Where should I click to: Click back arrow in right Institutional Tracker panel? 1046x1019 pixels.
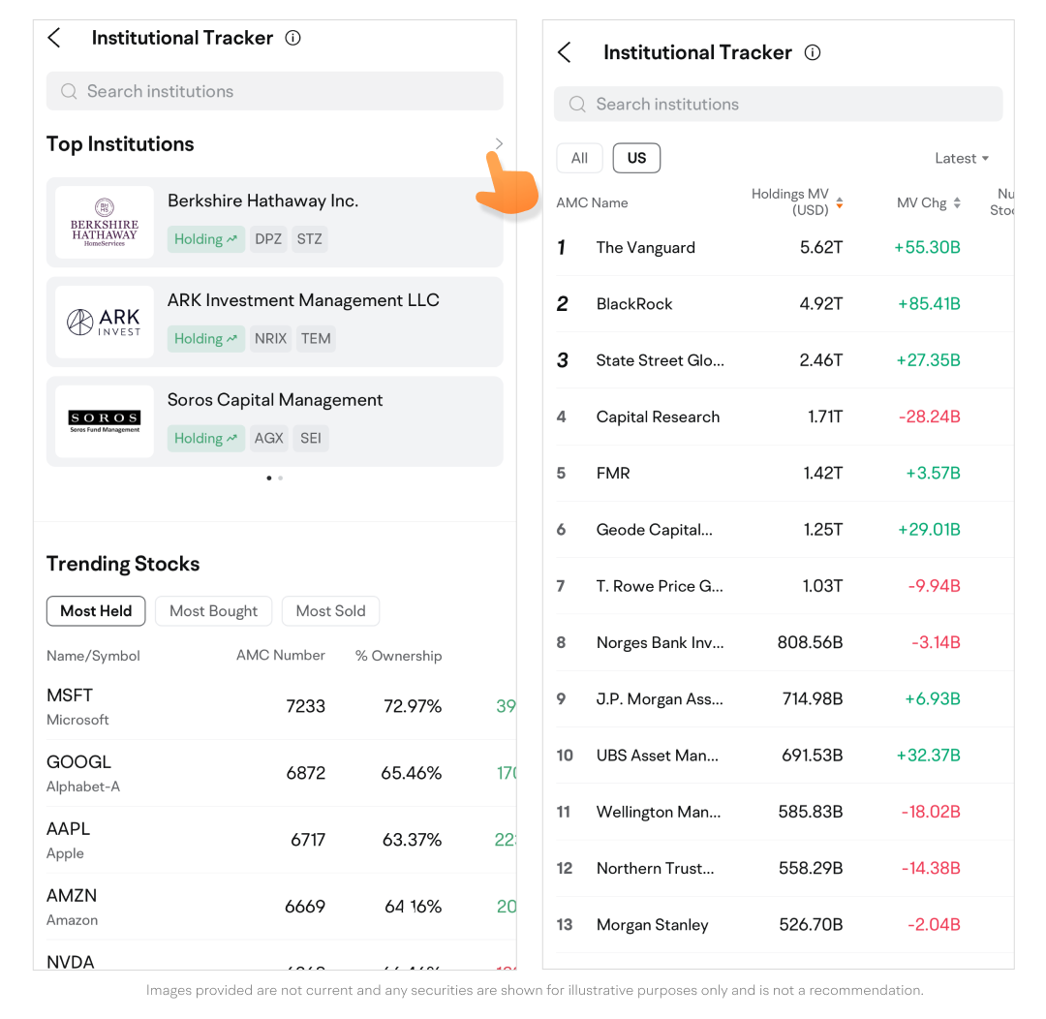(566, 52)
